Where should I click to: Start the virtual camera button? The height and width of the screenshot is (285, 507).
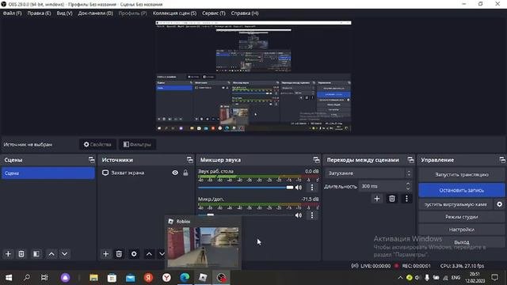(456, 204)
